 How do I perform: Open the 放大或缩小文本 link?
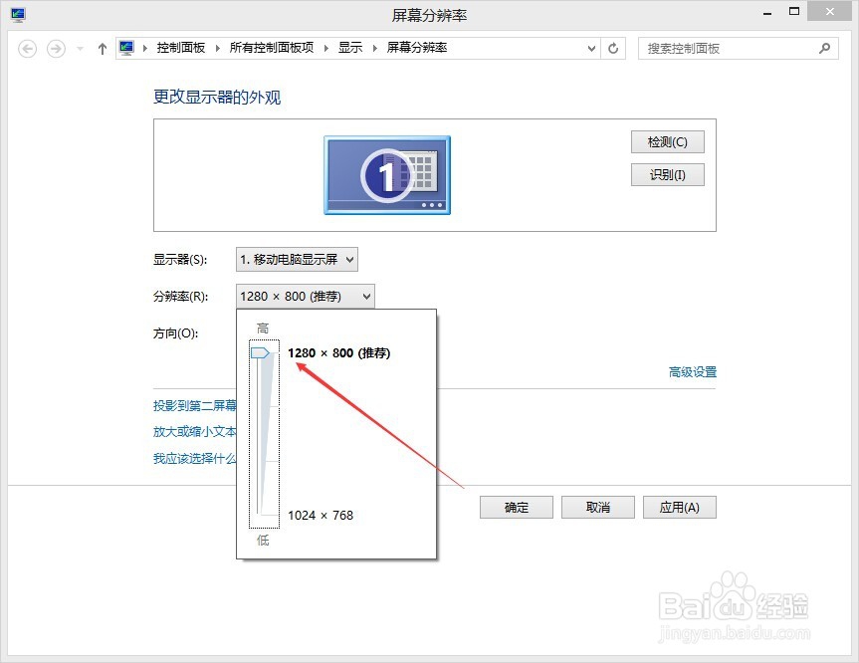click(x=195, y=432)
